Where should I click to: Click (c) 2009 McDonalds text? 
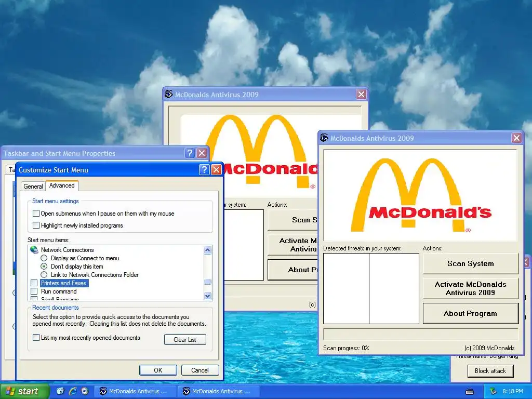pyautogui.click(x=489, y=348)
